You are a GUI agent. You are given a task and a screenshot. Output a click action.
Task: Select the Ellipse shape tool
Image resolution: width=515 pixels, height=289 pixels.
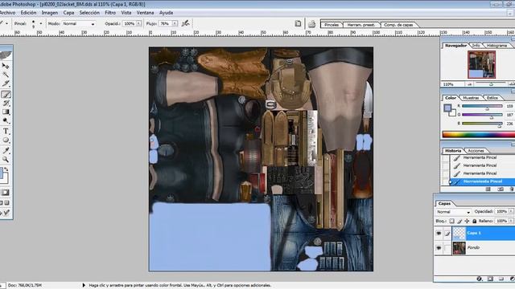point(6,140)
